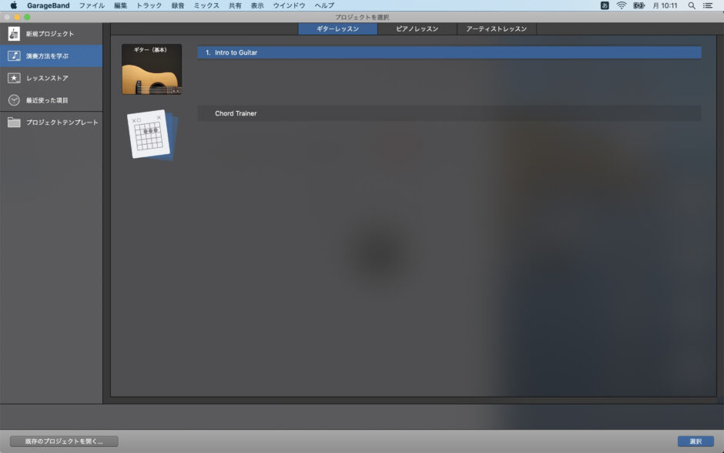Viewport: 724px width, 453px height.
Task: Click the 選択 button
Action: [x=696, y=441]
